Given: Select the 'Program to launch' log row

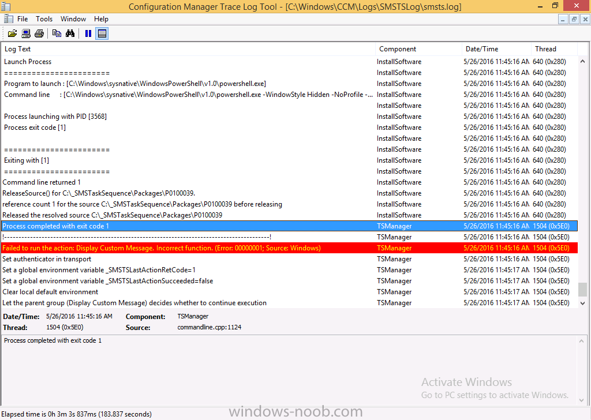Looking at the screenshot, I should tap(290, 84).
